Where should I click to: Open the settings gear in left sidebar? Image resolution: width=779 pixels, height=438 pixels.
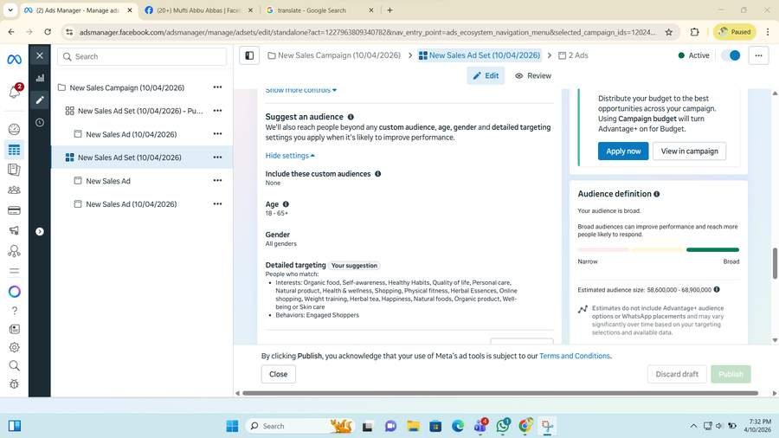[x=14, y=347]
